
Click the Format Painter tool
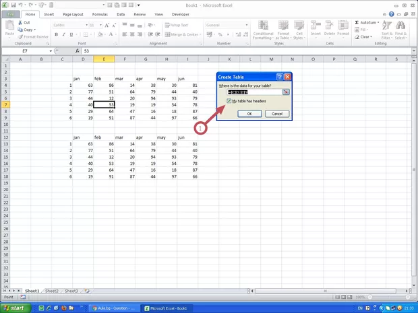33,37
